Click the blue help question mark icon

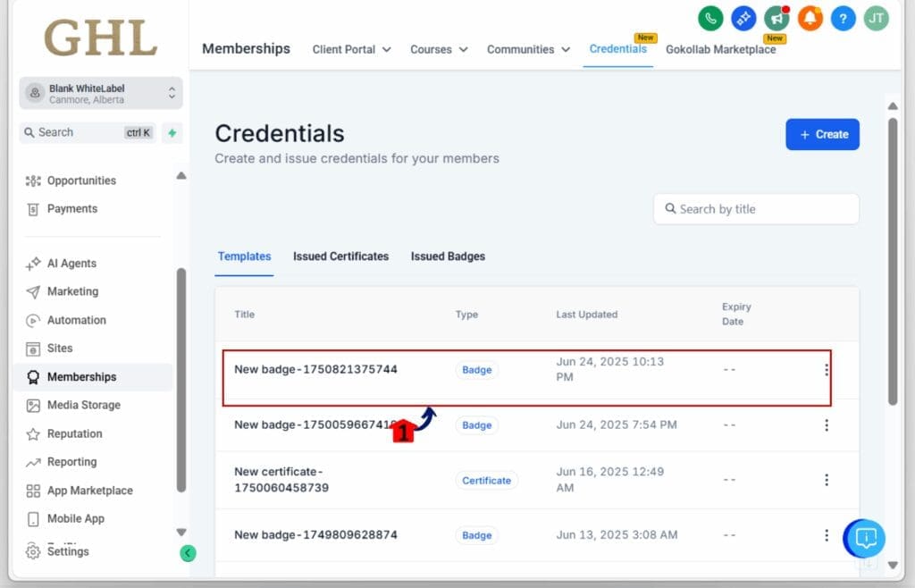click(843, 18)
